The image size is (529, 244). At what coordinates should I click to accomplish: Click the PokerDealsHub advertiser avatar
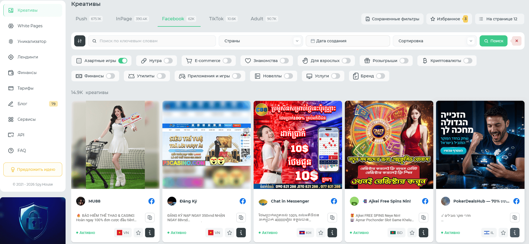pos(446,201)
